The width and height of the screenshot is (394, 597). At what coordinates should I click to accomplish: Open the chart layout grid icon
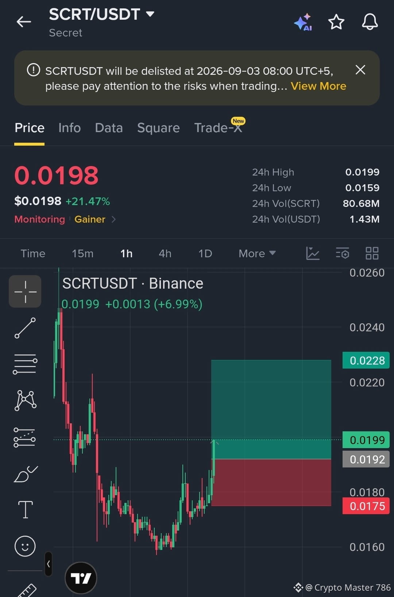pyautogui.click(x=372, y=253)
